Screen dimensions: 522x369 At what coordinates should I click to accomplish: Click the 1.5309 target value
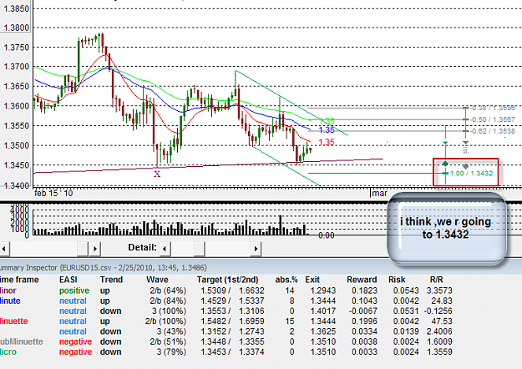(x=214, y=291)
